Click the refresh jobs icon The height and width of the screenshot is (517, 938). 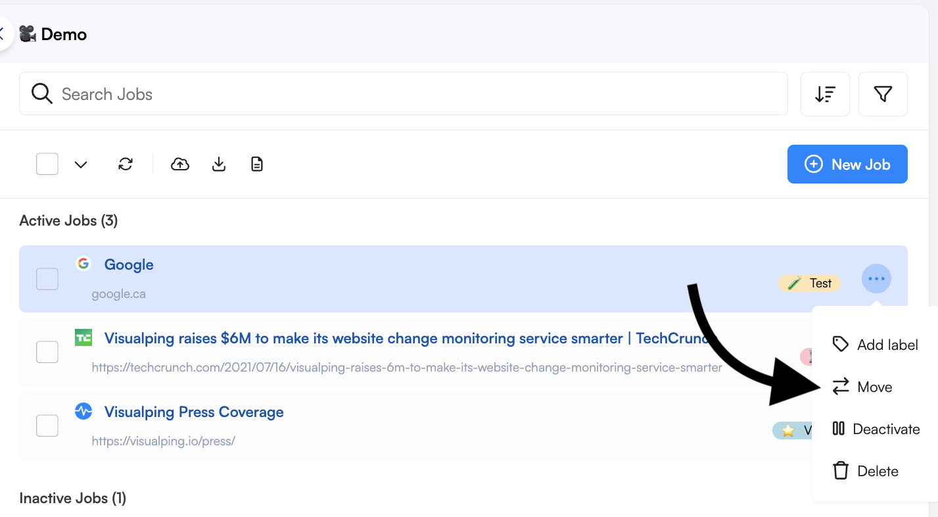pyautogui.click(x=126, y=164)
